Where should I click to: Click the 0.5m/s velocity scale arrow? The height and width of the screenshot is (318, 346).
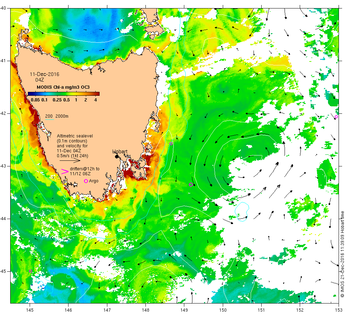click(70, 160)
